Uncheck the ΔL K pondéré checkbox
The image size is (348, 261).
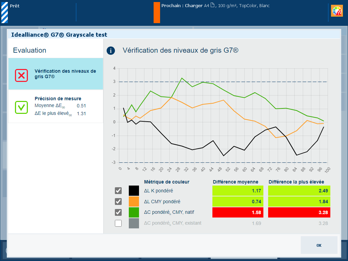click(118, 191)
